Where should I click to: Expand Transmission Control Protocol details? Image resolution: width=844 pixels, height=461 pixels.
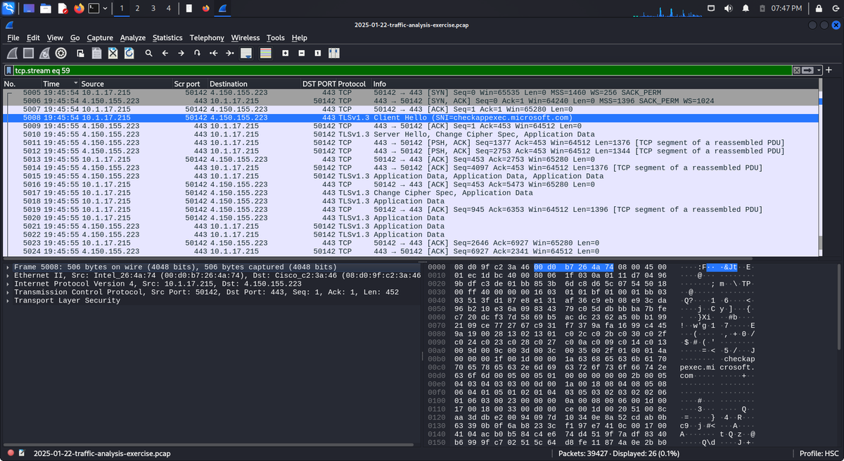8,292
